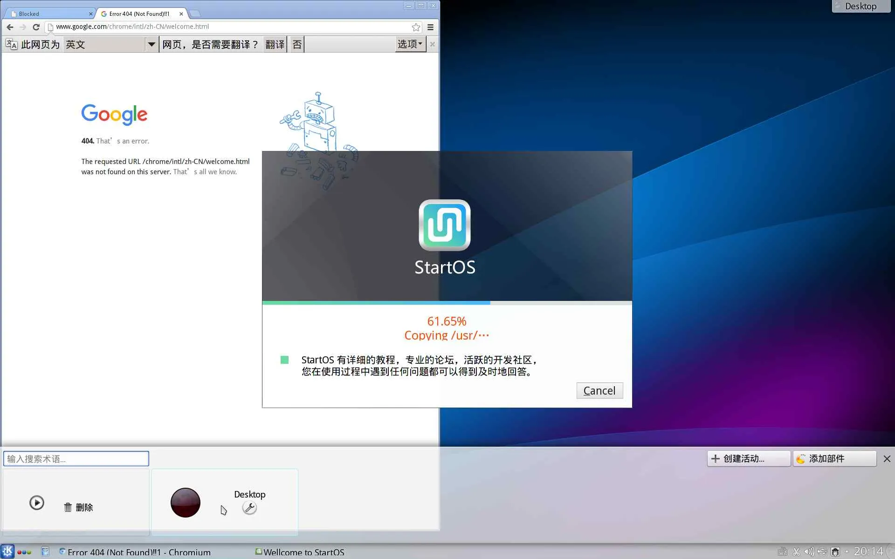Screen dimensions: 895x559
Task: Open the Chromium hamburger menu
Action: [430, 27]
